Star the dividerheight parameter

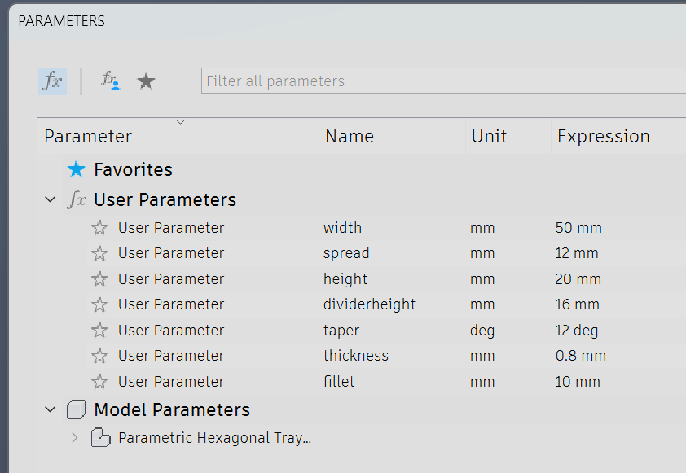[99, 304]
